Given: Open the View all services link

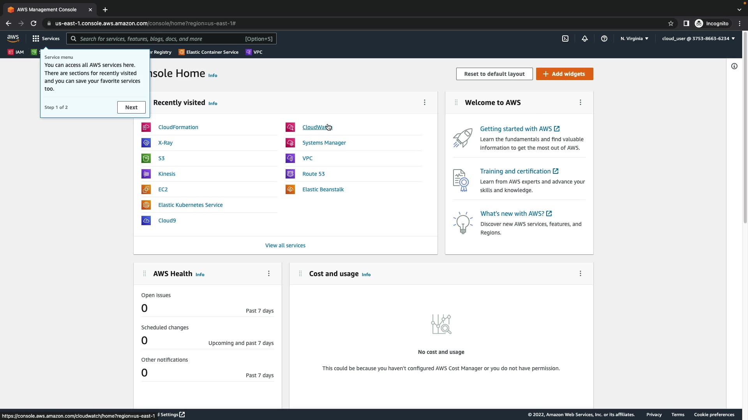Looking at the screenshot, I should click(285, 245).
